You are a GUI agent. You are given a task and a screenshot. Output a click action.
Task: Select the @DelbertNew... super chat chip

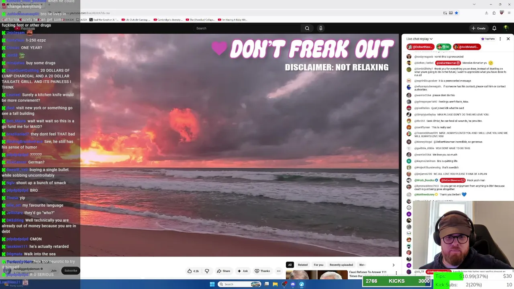[x=420, y=47]
